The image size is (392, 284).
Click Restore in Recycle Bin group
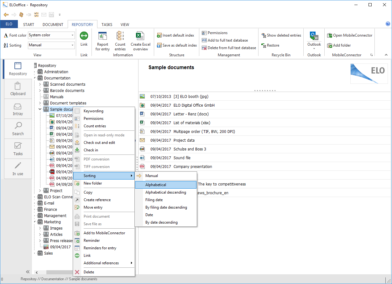click(x=270, y=45)
